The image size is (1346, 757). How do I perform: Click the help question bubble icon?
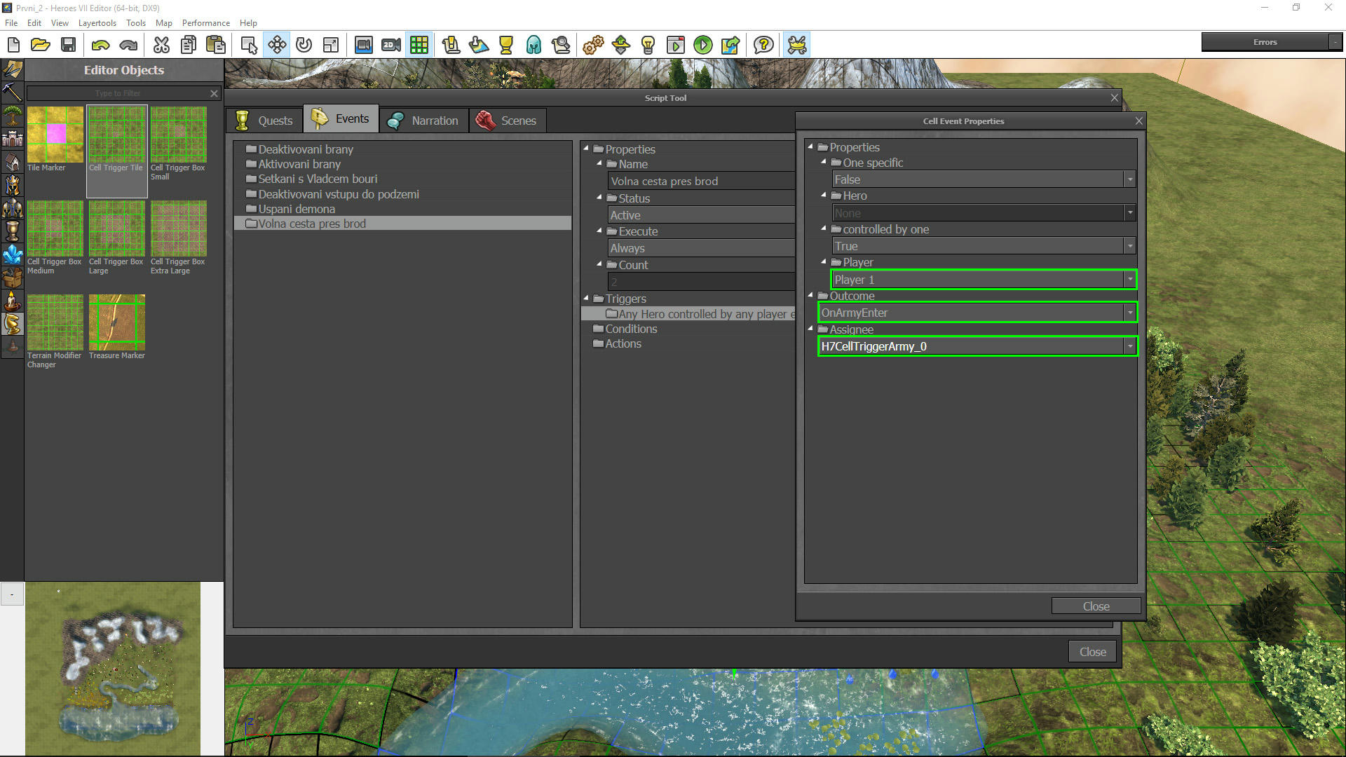(x=763, y=45)
